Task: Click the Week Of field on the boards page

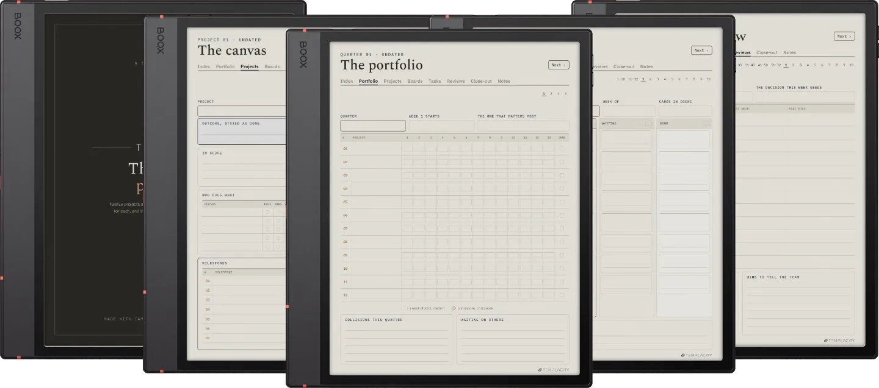Action: click(x=629, y=111)
